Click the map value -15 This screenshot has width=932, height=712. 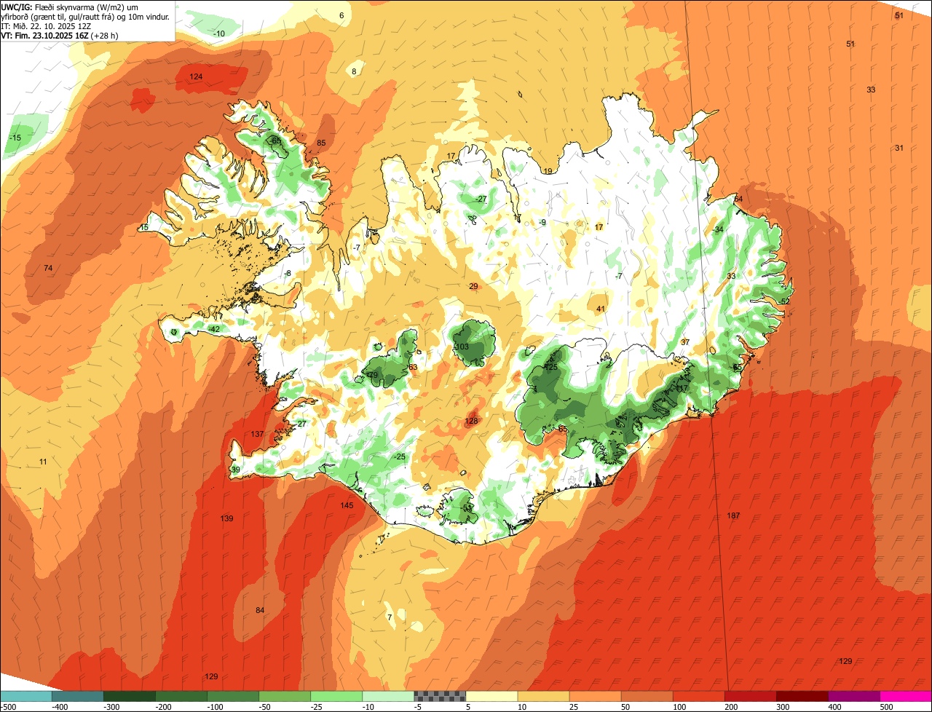coord(15,138)
